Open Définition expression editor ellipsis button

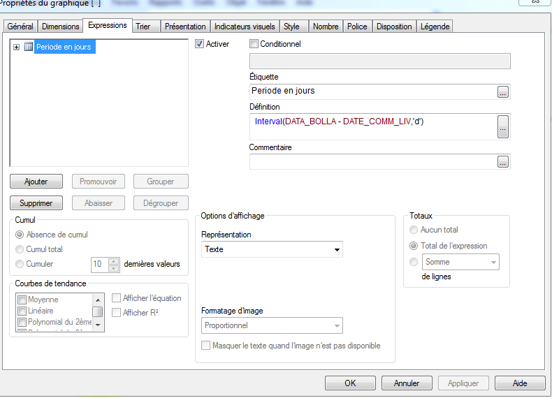(x=502, y=126)
